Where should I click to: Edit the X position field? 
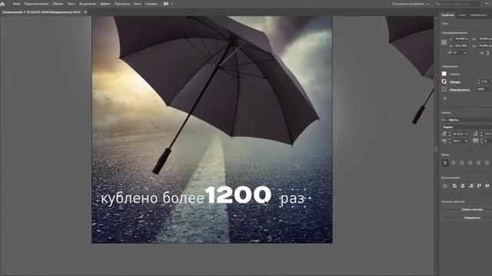click(461, 39)
